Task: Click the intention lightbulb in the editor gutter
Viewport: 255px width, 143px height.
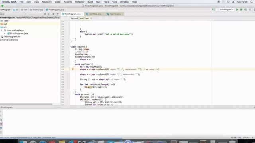Action: (x=73, y=69)
